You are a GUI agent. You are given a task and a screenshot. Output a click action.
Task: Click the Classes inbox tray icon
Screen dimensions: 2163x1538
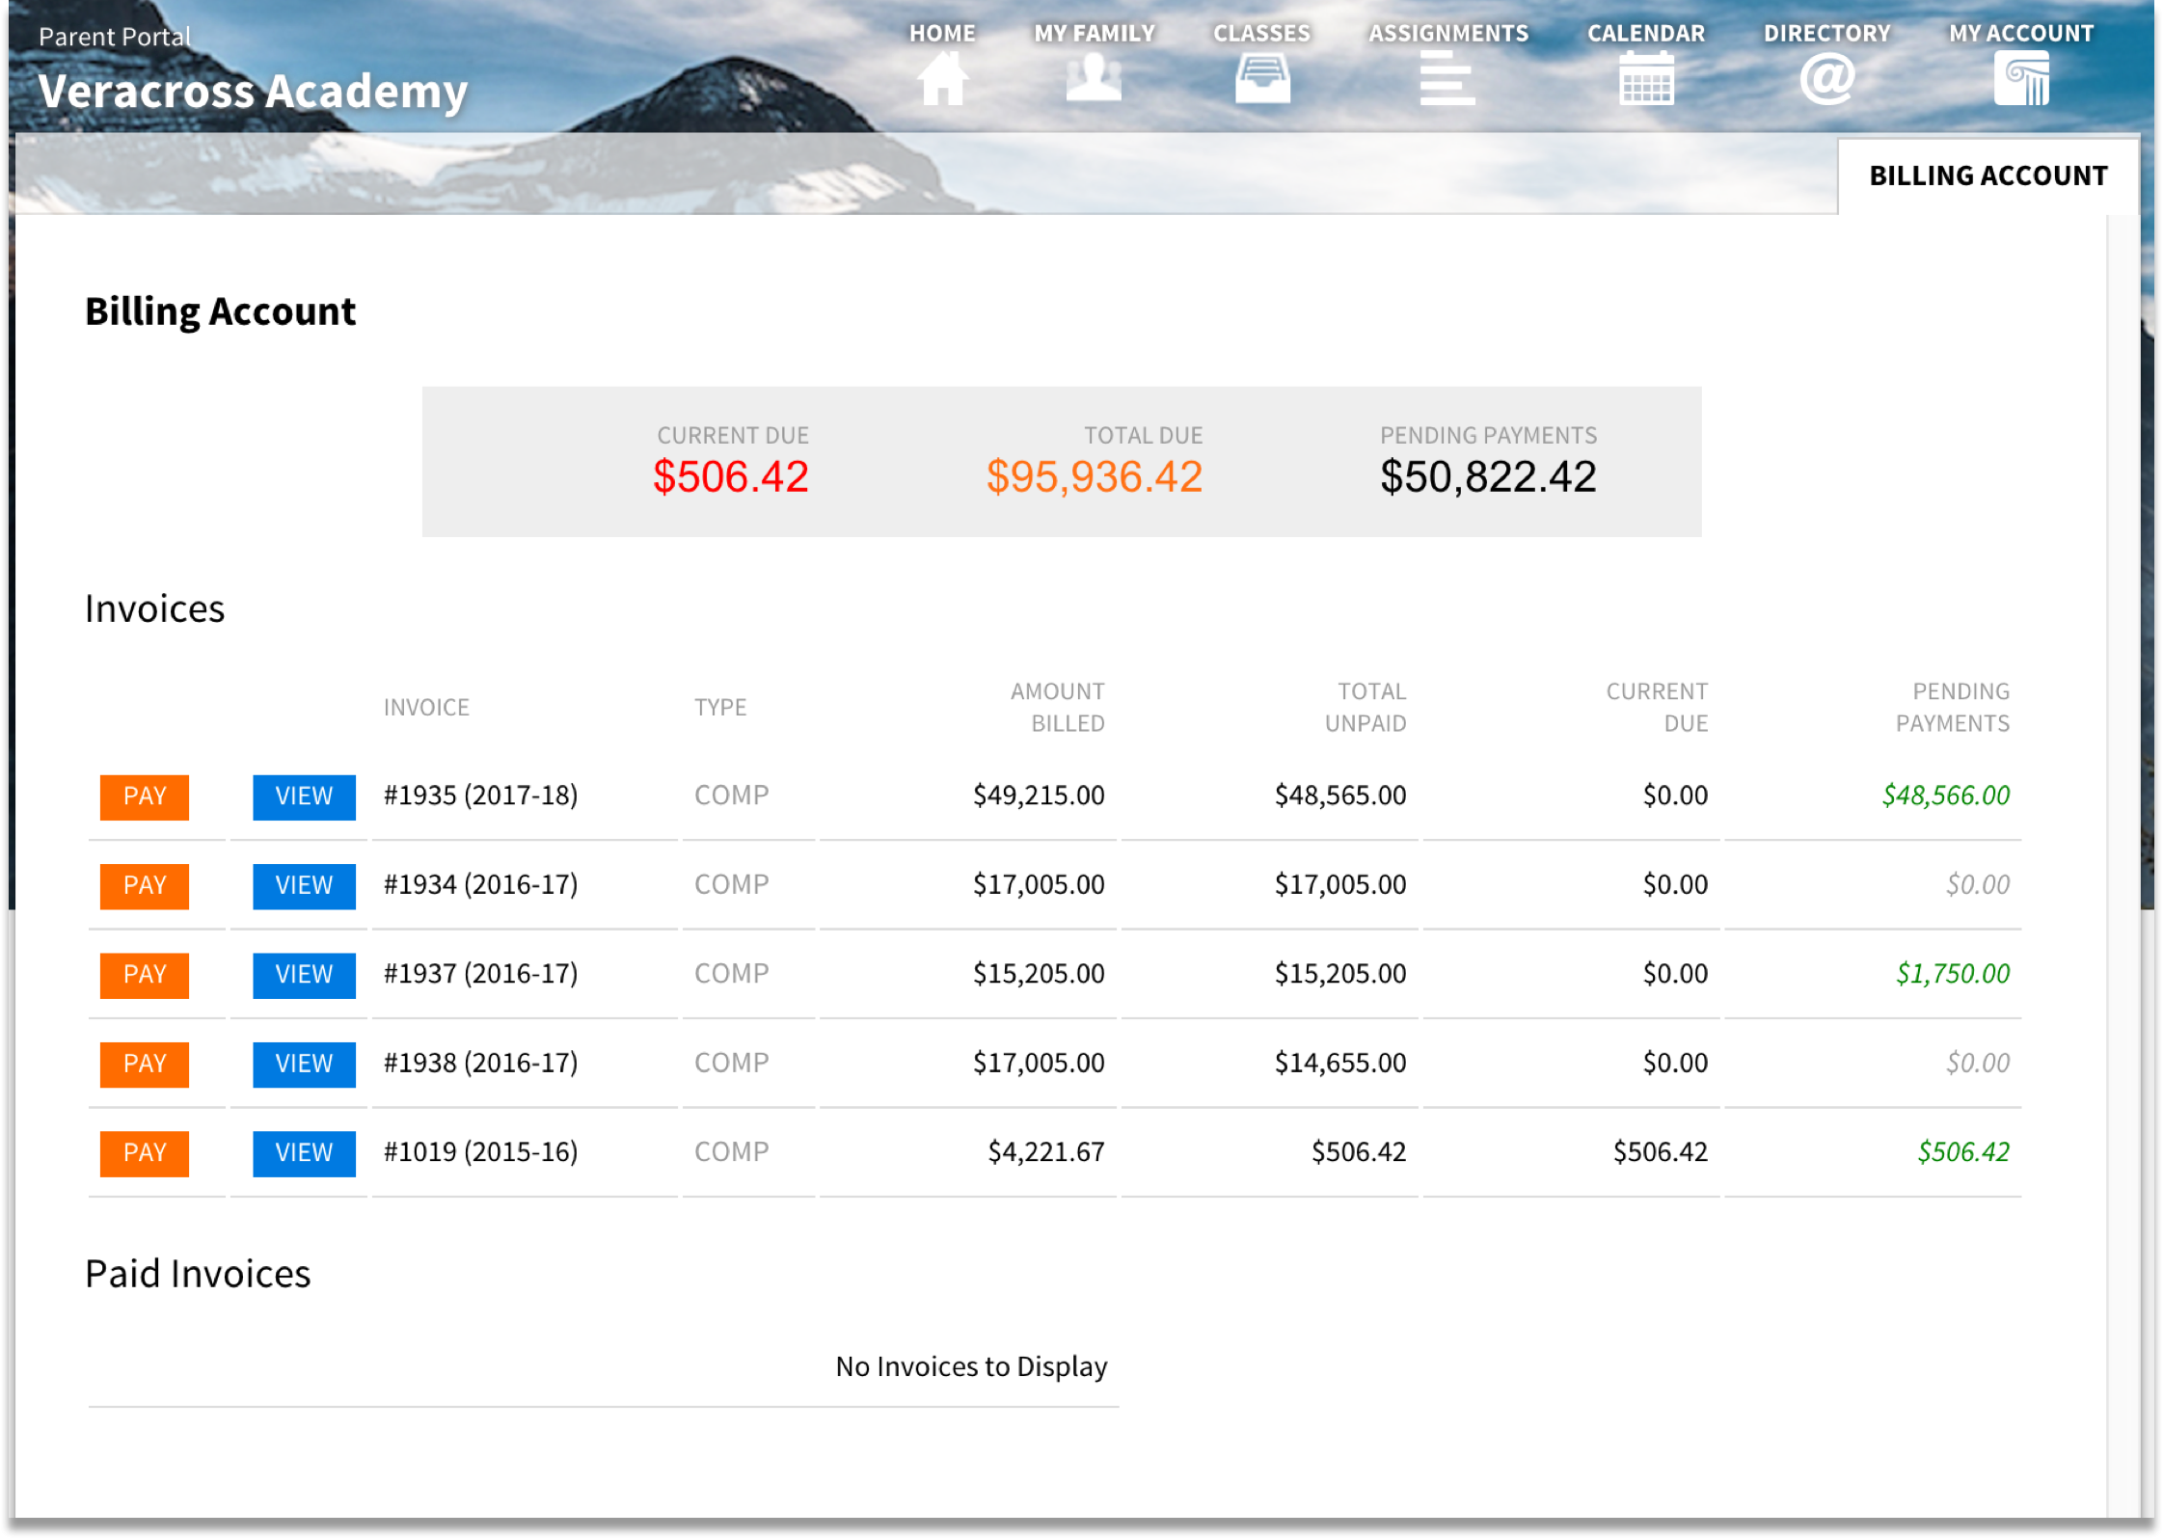pos(1262,79)
